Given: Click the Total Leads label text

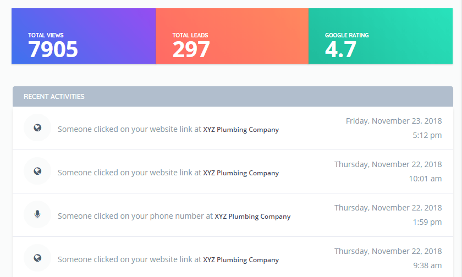Looking at the screenshot, I should pos(190,35).
